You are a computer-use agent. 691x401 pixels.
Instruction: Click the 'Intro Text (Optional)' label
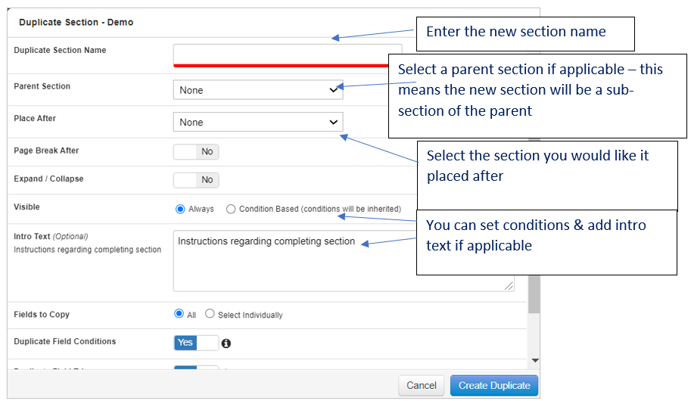51,237
